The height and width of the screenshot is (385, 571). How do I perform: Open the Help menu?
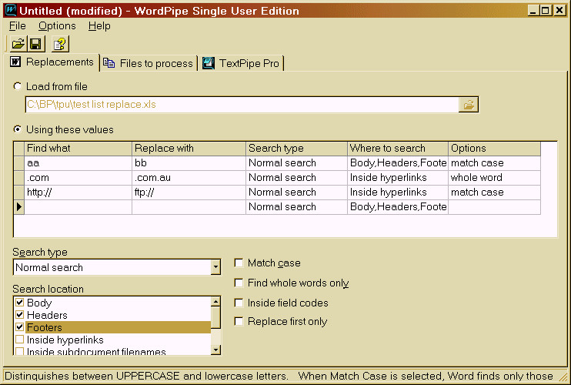(x=99, y=26)
